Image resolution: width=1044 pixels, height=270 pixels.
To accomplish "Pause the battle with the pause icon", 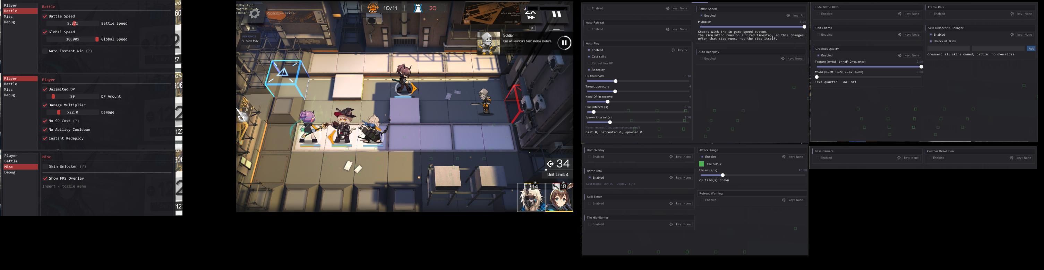I will (x=556, y=15).
